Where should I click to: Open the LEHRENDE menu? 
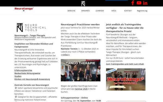[100, 11]
